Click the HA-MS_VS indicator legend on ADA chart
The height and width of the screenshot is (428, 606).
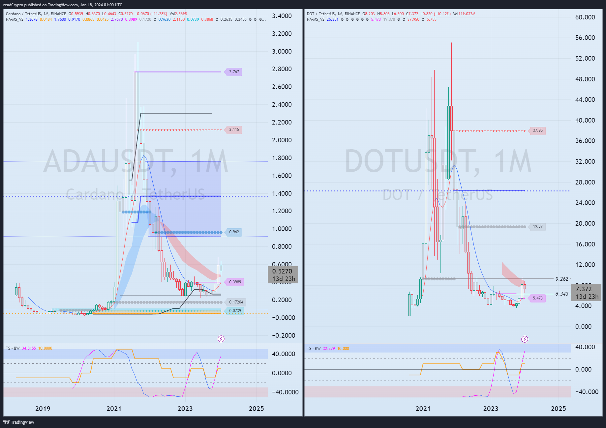15,19
